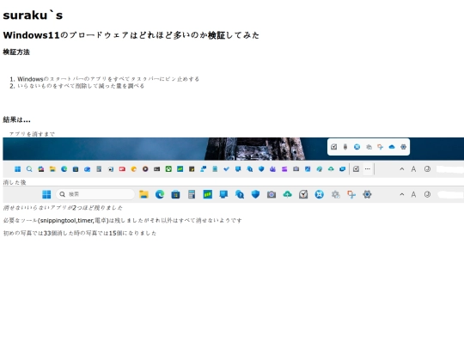The image size is (464, 348).
Task: Open Outlook icon in upper taskbar
Action: pos(88,169)
